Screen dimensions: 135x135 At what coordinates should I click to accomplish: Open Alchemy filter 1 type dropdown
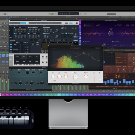[x=48, y=27]
